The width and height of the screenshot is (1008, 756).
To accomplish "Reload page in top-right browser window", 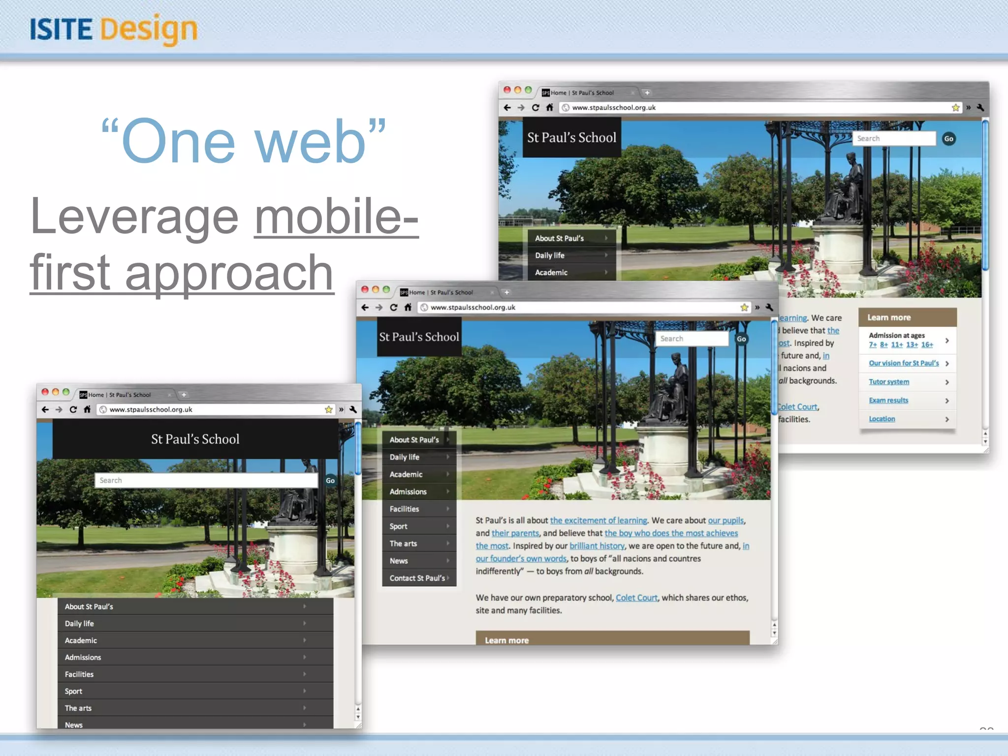I will point(535,107).
